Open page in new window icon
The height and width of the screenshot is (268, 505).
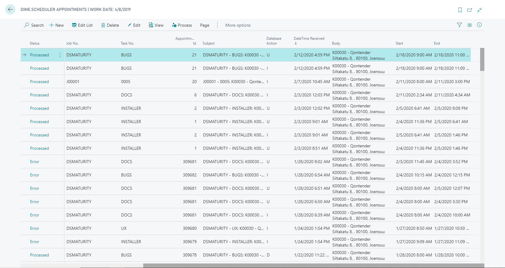click(x=470, y=10)
